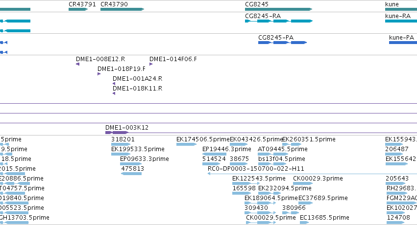Click the CR43790 gene arrow bar
Image resolution: width=417 pixels, height=225 pixels.
(x=123, y=9)
